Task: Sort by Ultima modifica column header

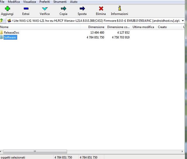Action: tap(143, 27)
